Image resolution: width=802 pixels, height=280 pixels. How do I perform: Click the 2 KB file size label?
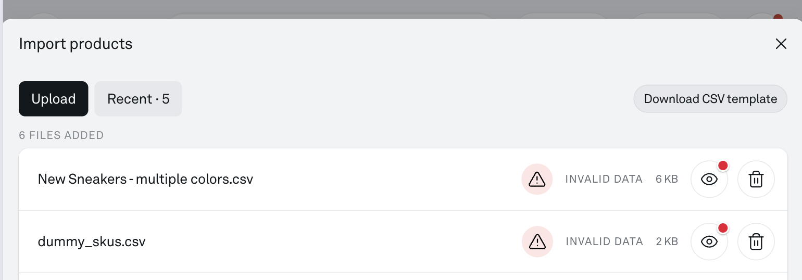pyautogui.click(x=667, y=242)
